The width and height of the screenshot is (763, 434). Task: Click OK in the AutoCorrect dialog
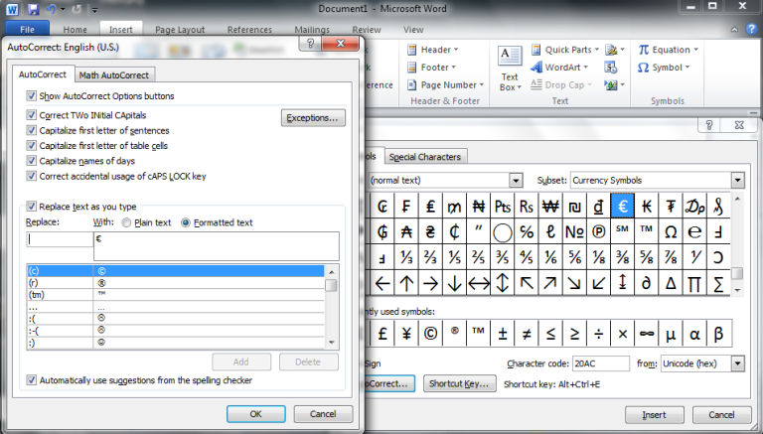click(x=256, y=413)
